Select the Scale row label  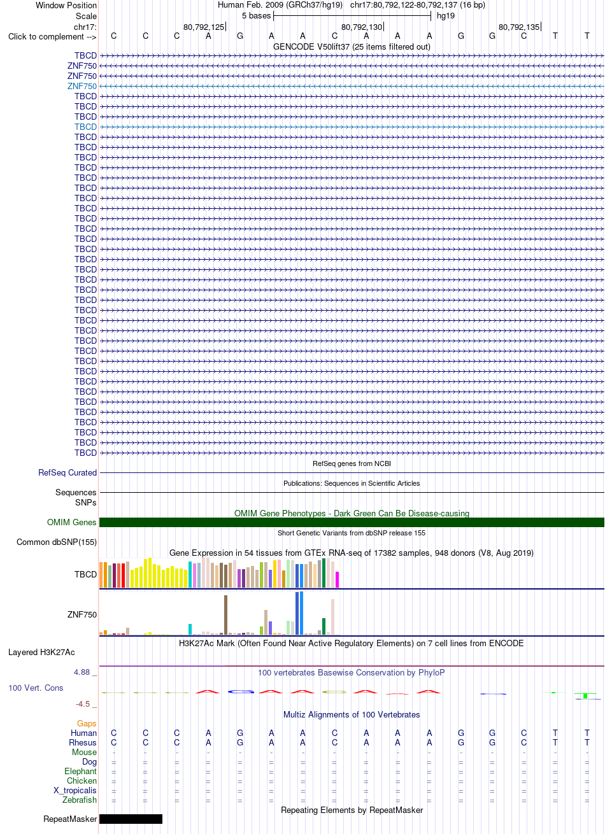[86, 16]
